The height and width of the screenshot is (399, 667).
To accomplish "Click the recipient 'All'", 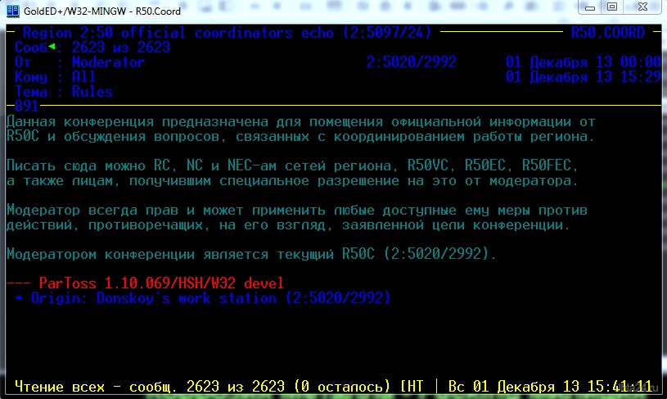I will tap(83, 77).
